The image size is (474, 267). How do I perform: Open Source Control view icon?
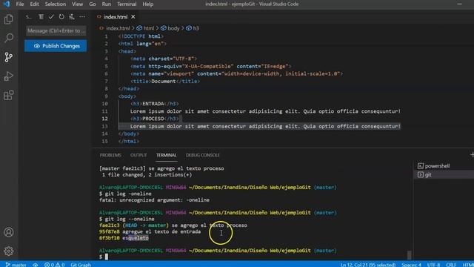[x=8, y=57]
